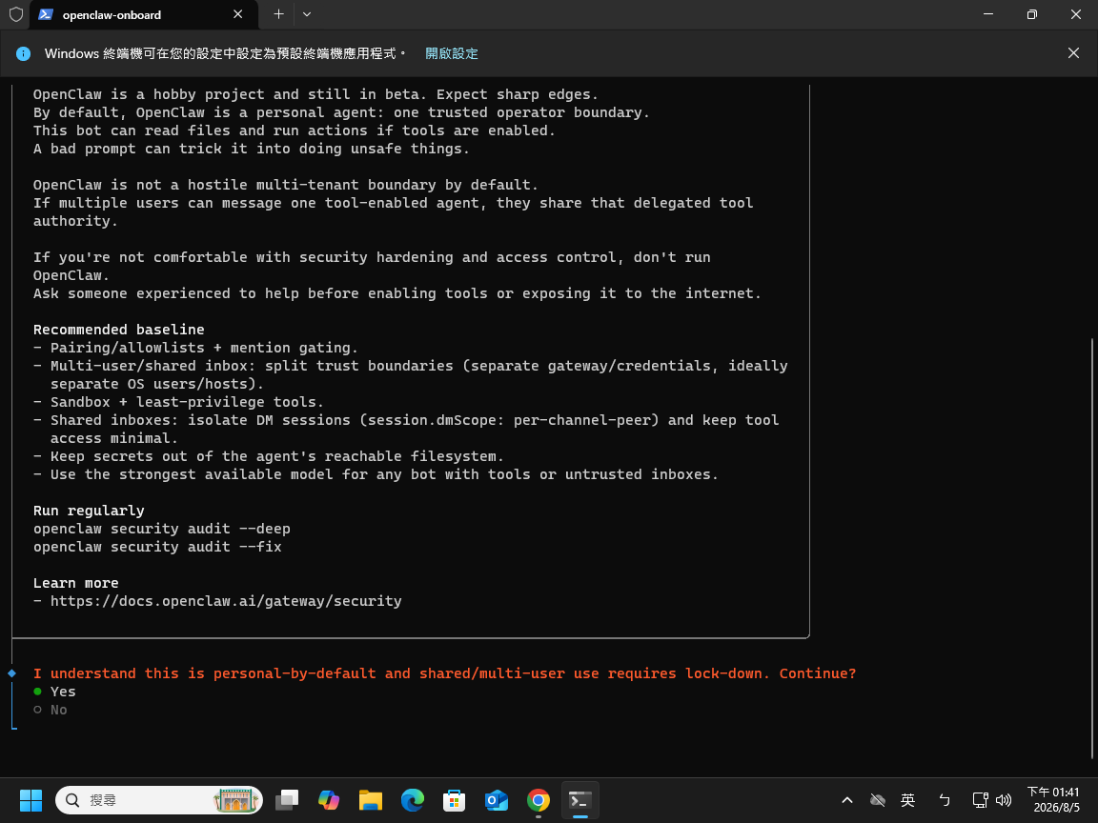Screen dimensions: 1098x823
Task: Click the taskbar search box
Action: pyautogui.click(x=159, y=800)
